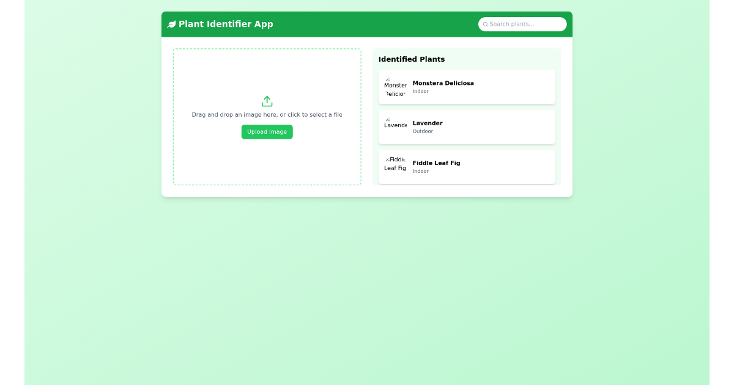The width and height of the screenshot is (734, 385).
Task: Click the Monstera Deliciosa thumbnail image
Action: [395, 87]
